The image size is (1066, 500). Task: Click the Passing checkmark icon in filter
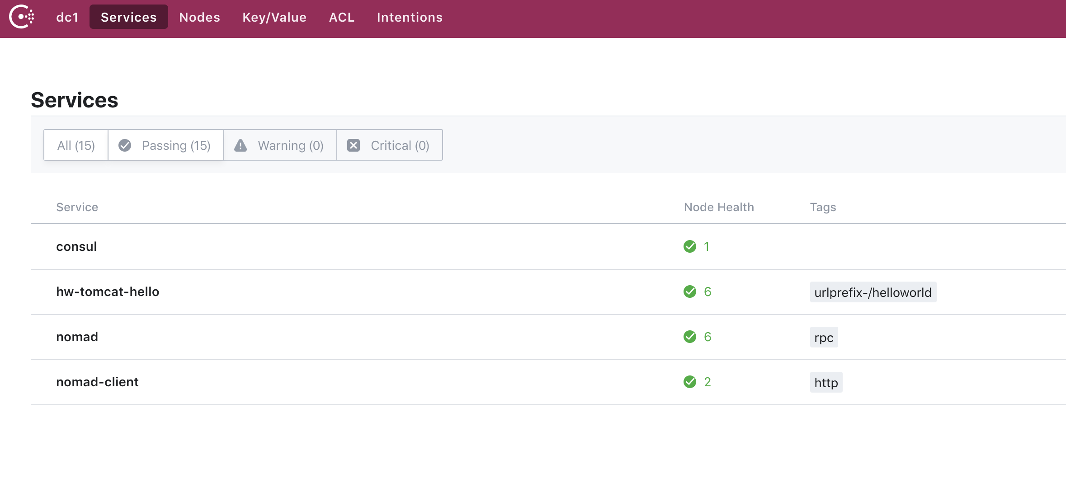(x=125, y=145)
